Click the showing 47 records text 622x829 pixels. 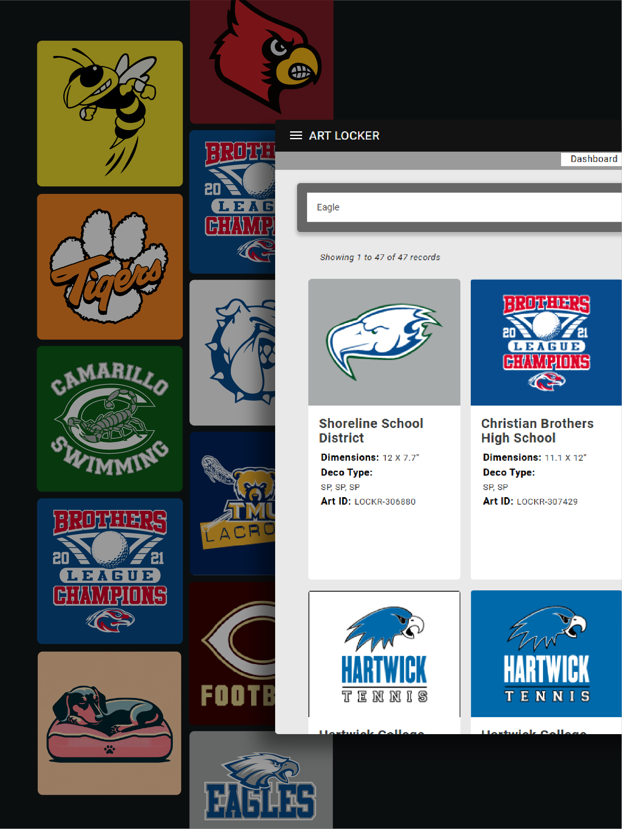coord(380,257)
